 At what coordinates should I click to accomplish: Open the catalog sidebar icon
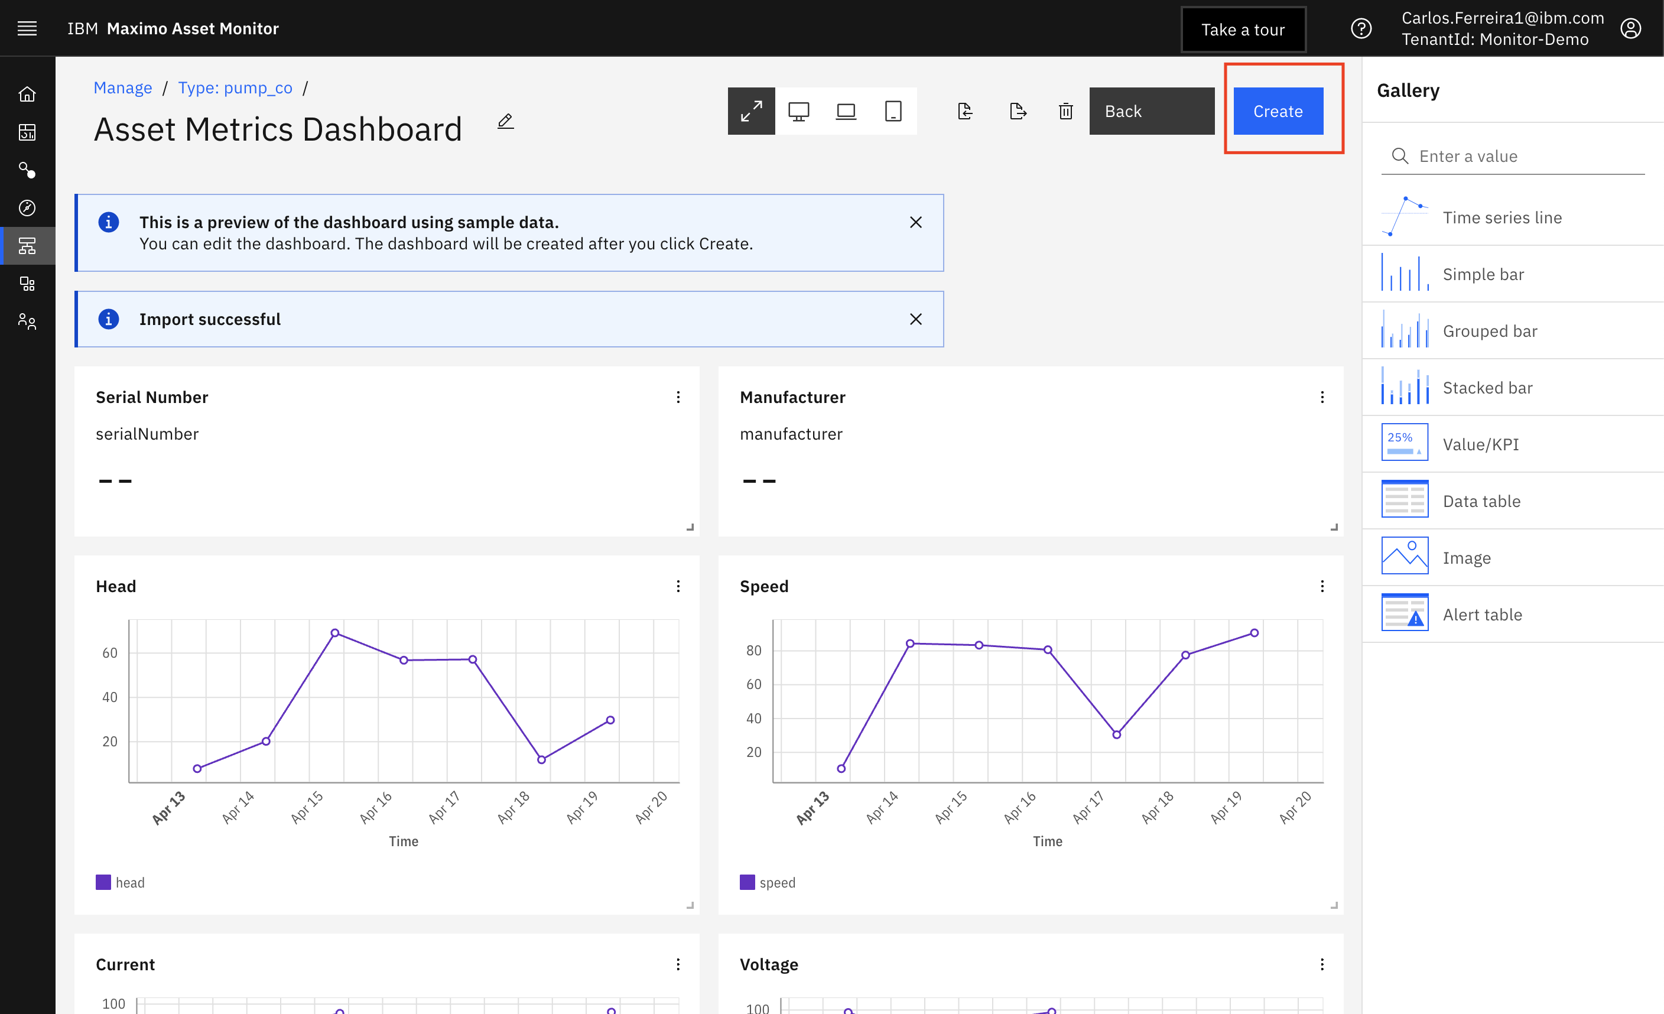pyautogui.click(x=27, y=284)
